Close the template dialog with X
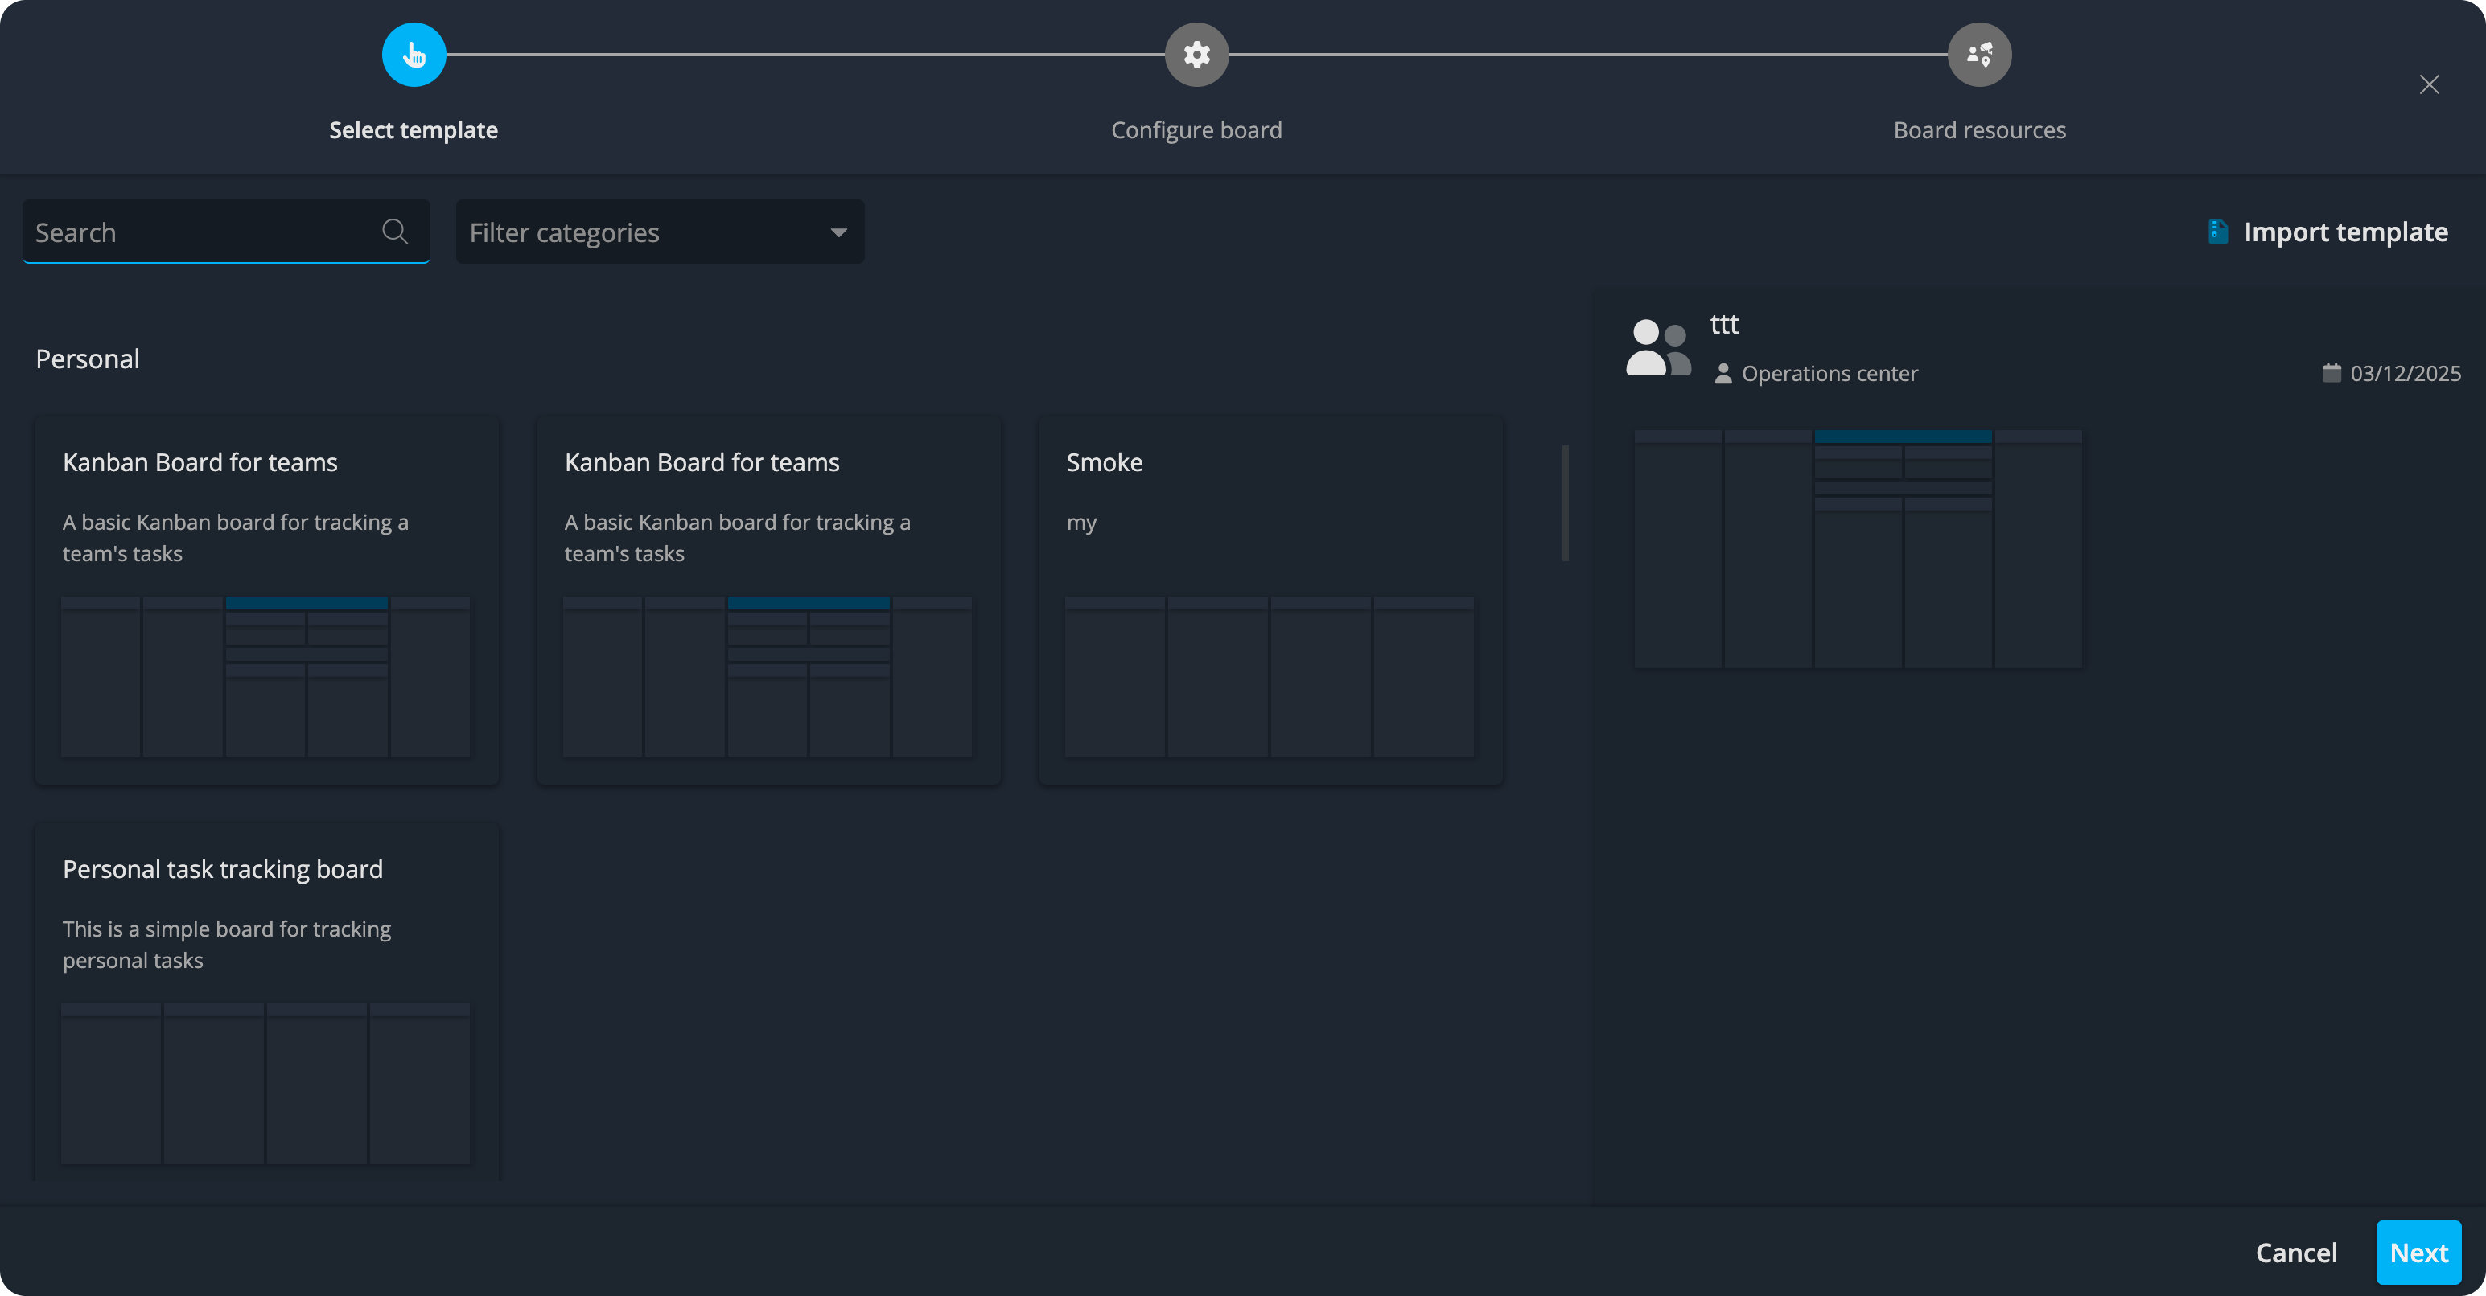This screenshot has width=2486, height=1296. (x=2429, y=85)
